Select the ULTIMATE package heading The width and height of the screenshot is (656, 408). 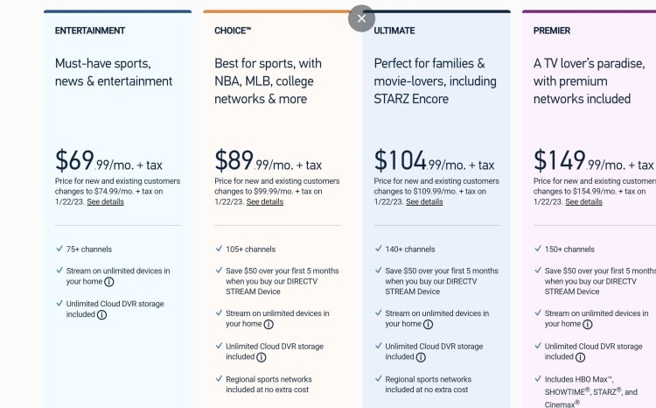394,31
